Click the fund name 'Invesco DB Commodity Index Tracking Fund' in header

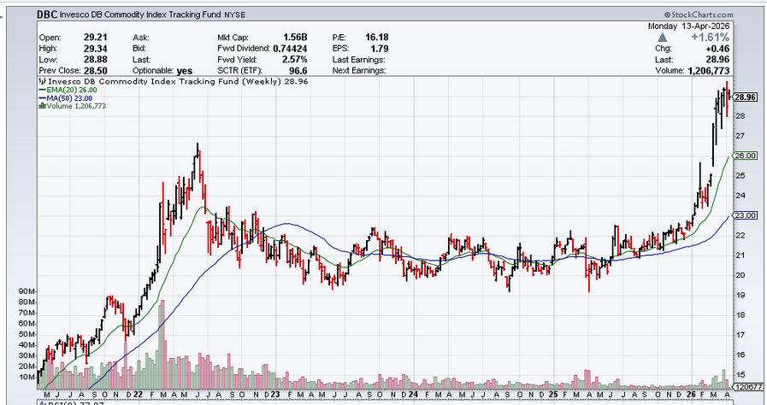[x=140, y=15]
